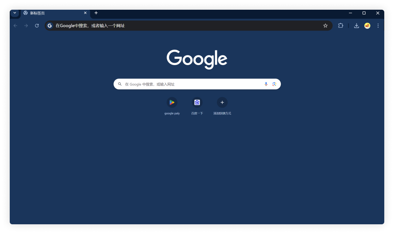Click 添加快捷方式 to add a shortcut
The width and height of the screenshot is (394, 234).
[x=222, y=102]
